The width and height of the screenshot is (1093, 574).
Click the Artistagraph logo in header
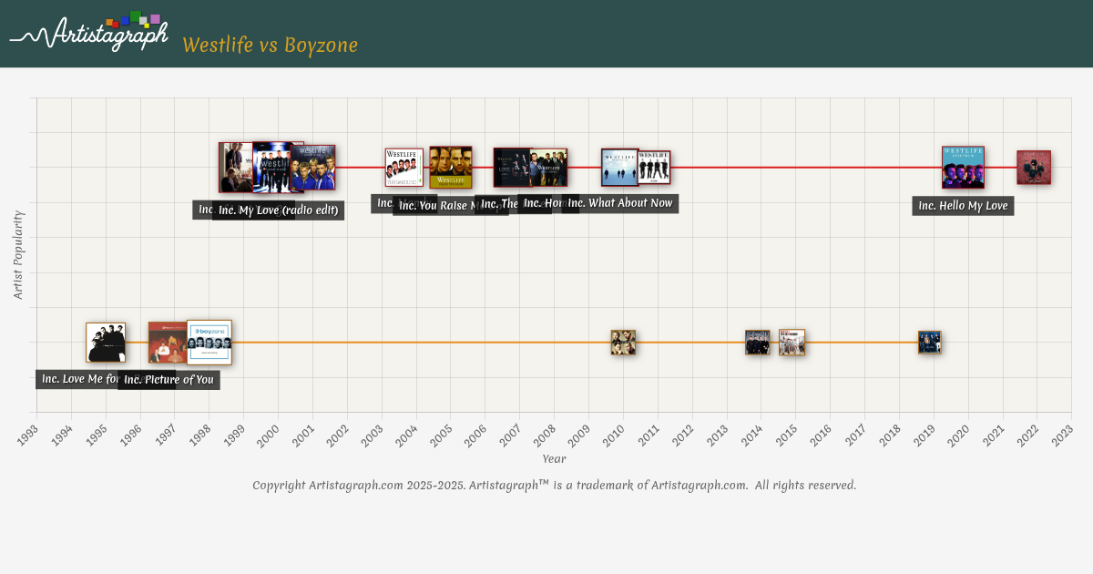pos(89,33)
